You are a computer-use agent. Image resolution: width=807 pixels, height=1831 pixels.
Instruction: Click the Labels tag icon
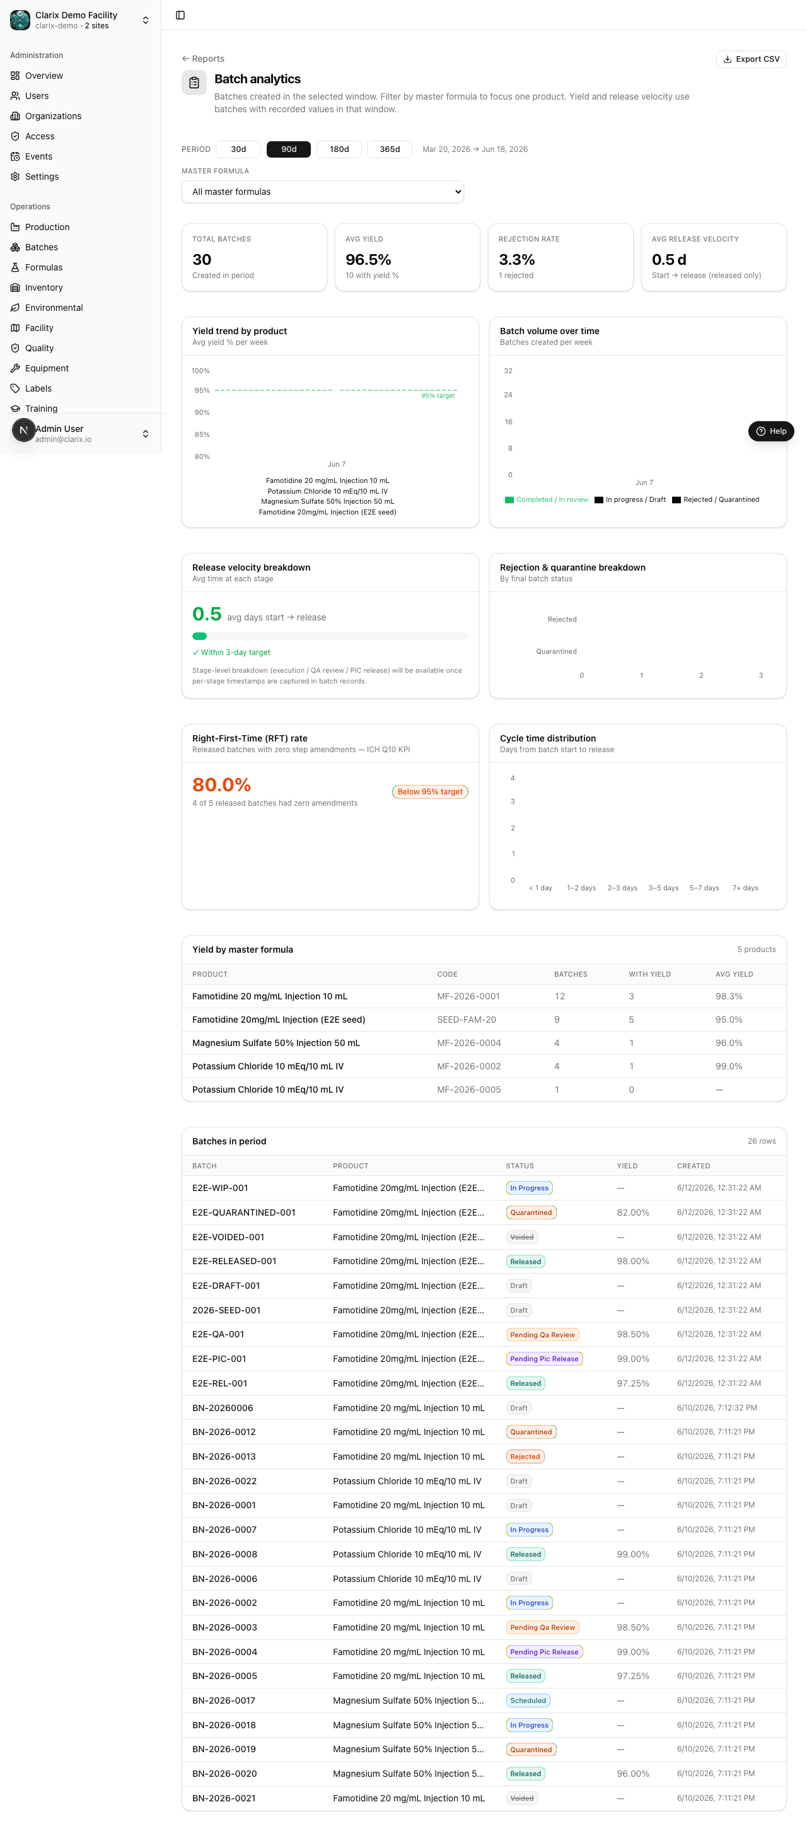tap(15, 389)
